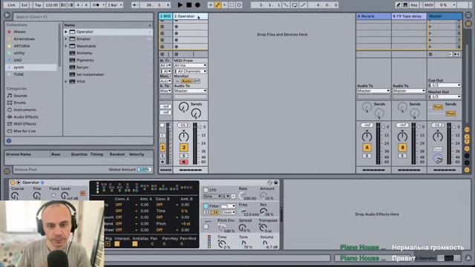Expand the Operator browser entry

[66, 32]
